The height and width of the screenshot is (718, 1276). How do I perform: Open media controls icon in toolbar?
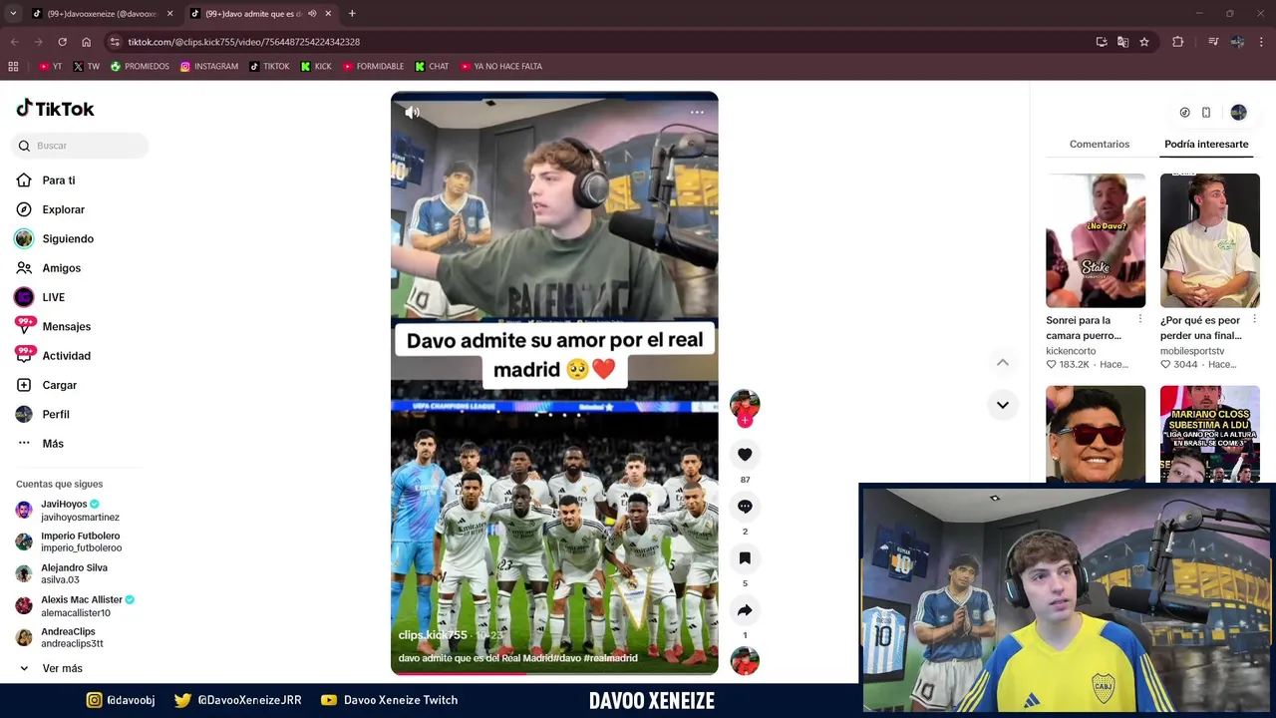[x=1212, y=42]
